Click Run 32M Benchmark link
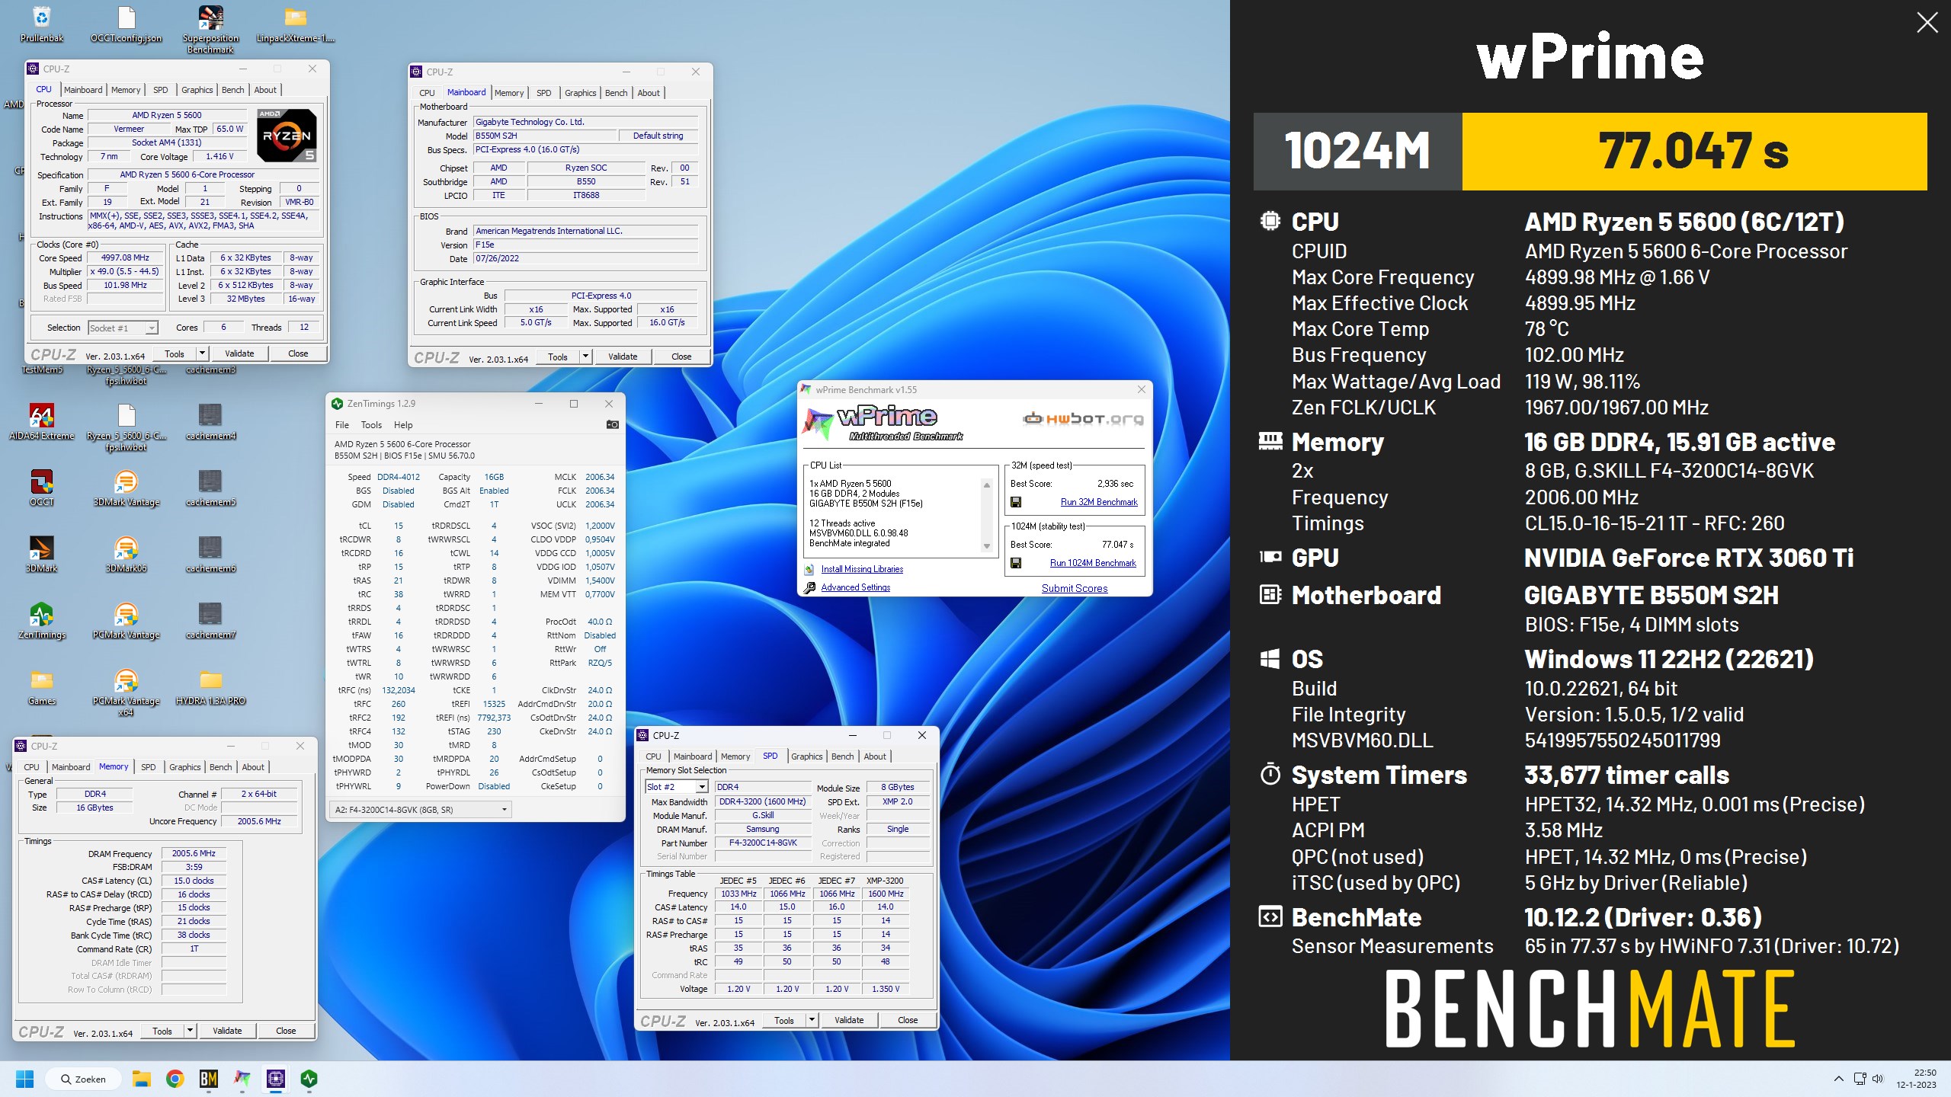The width and height of the screenshot is (1951, 1097). click(1099, 502)
